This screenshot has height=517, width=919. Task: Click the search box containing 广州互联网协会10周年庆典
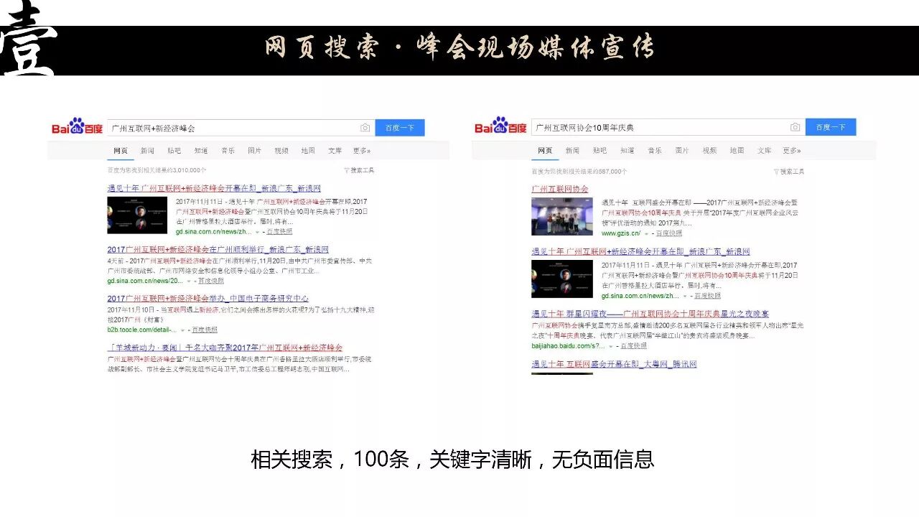click(668, 127)
